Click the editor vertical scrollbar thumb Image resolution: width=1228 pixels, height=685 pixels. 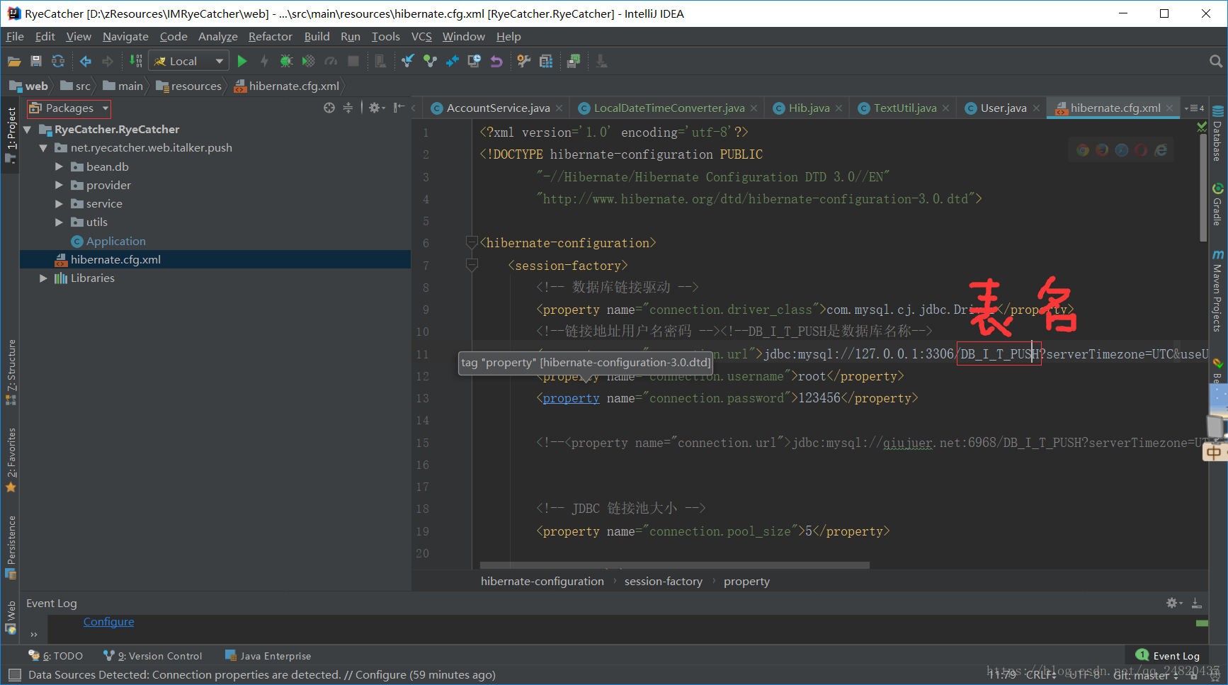tap(1203, 188)
